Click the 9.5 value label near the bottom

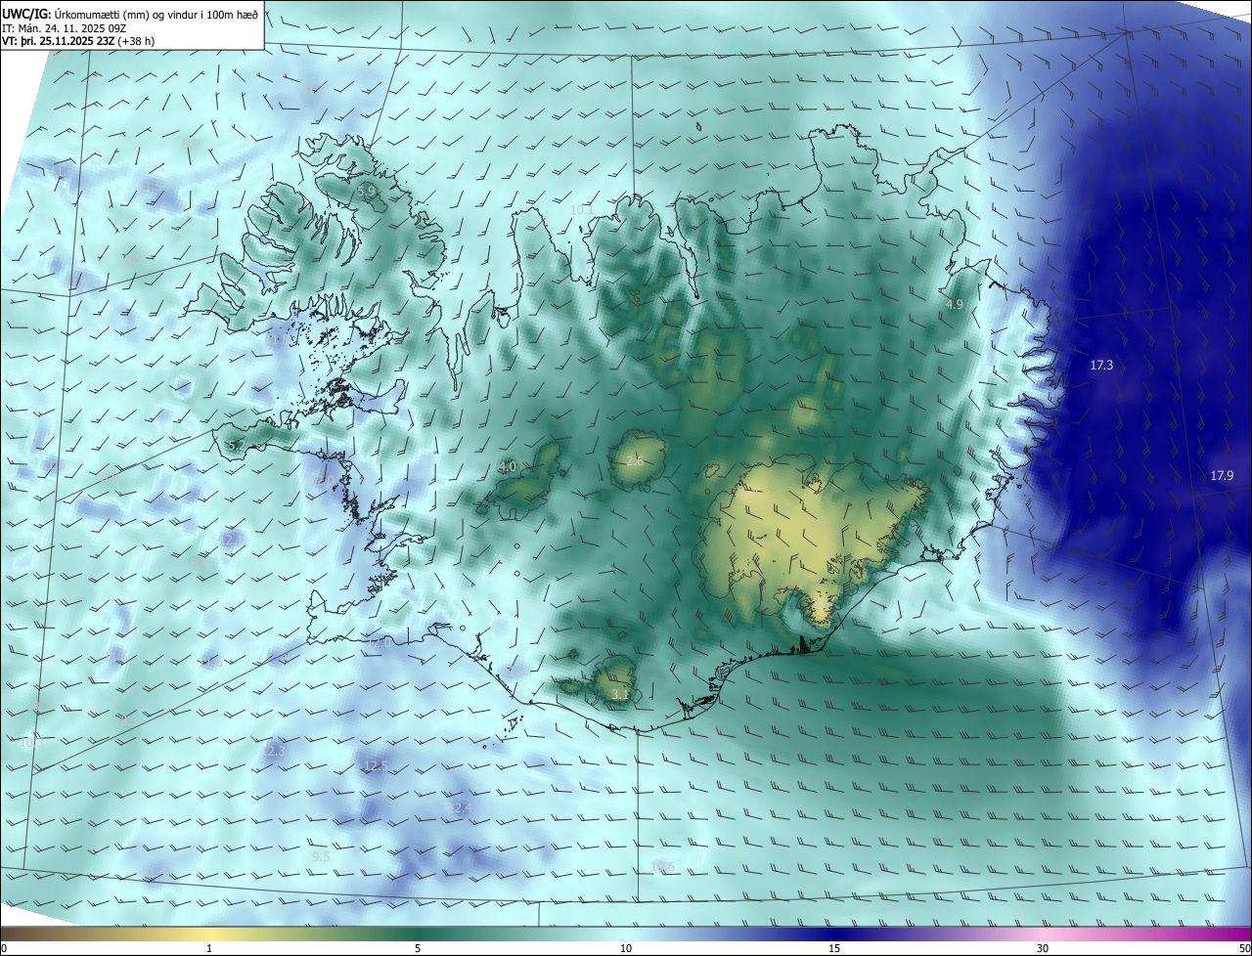click(x=321, y=856)
